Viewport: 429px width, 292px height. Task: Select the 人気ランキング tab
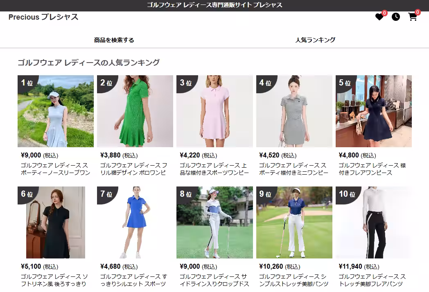315,40
